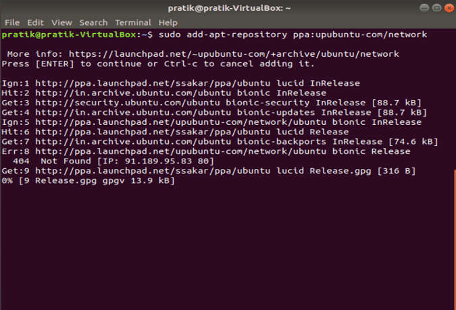Open the File menu
Viewport: 456px width, 310px height.
pos(12,23)
